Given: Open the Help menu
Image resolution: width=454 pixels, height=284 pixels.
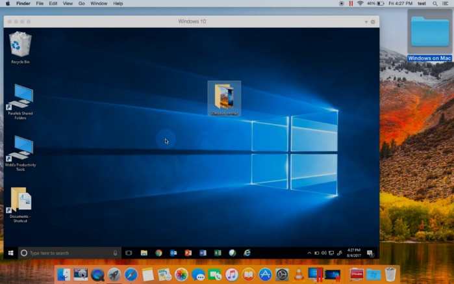Looking at the screenshot, I should [118, 3].
